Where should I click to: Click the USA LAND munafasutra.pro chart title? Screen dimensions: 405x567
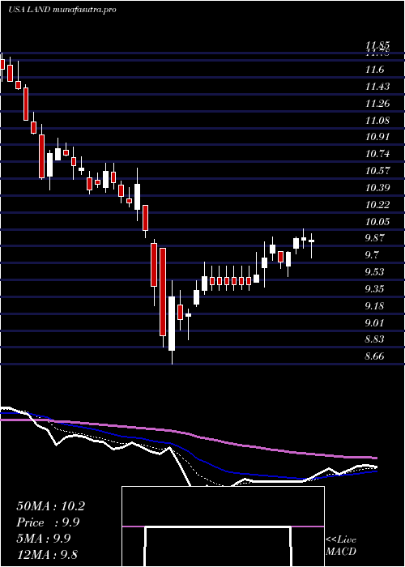click(62, 10)
